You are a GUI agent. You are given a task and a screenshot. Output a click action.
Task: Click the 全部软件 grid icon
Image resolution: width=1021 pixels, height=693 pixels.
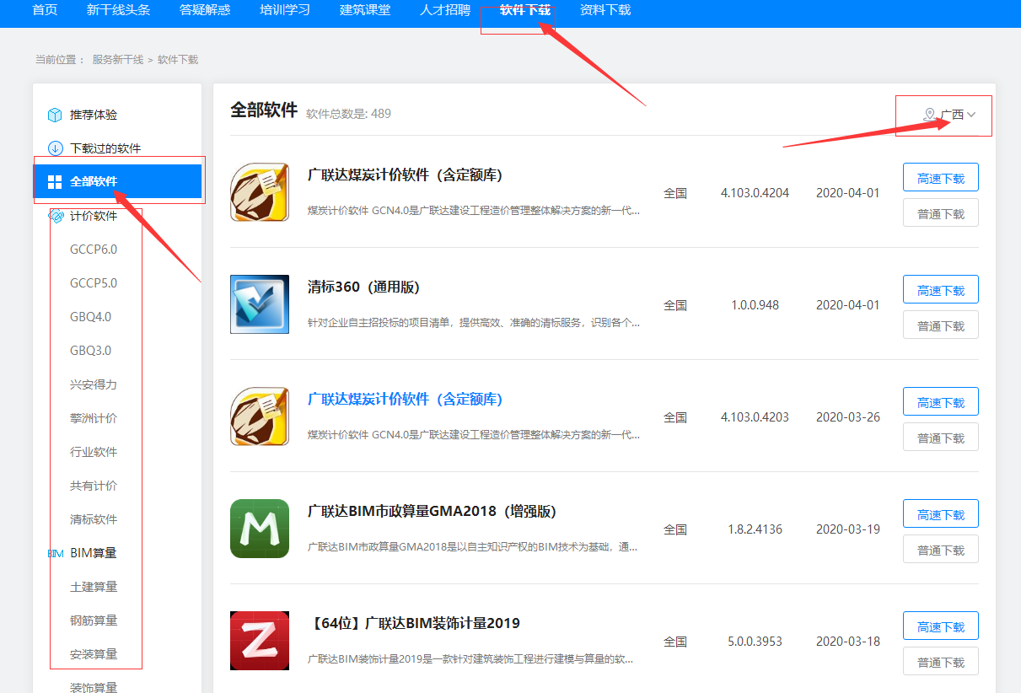click(55, 182)
